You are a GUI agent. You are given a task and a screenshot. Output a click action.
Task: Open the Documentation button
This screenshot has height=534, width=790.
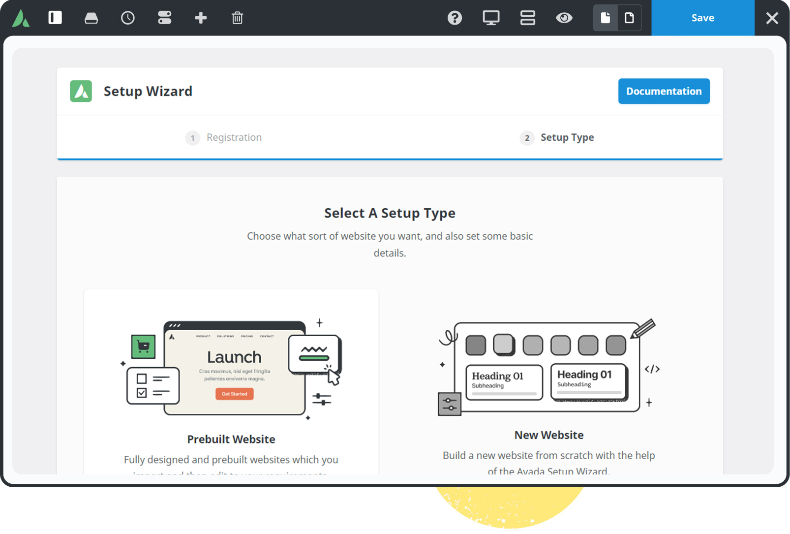coord(664,91)
